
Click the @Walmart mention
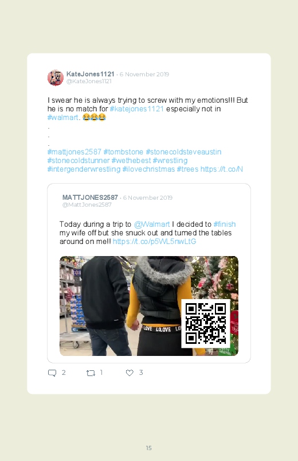(x=152, y=224)
